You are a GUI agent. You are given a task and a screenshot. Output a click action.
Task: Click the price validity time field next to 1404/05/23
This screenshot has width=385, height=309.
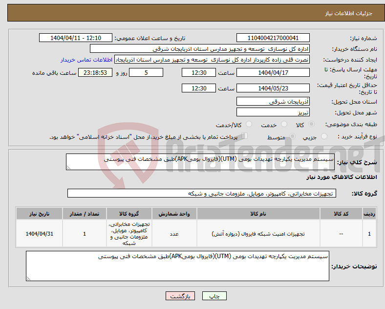(x=199, y=88)
